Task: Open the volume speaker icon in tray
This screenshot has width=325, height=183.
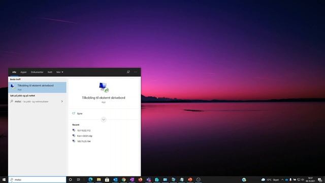Action: point(303,179)
